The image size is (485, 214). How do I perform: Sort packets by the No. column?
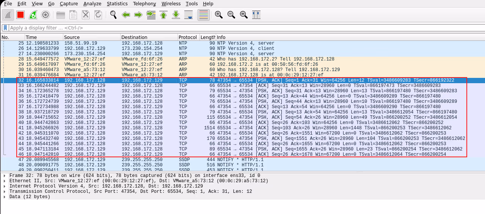(x=13, y=37)
